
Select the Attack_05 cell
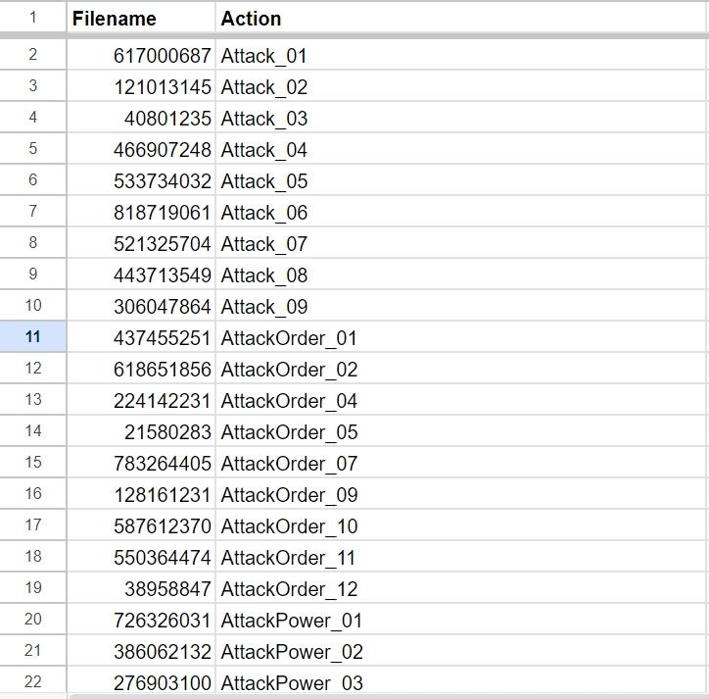460,181
